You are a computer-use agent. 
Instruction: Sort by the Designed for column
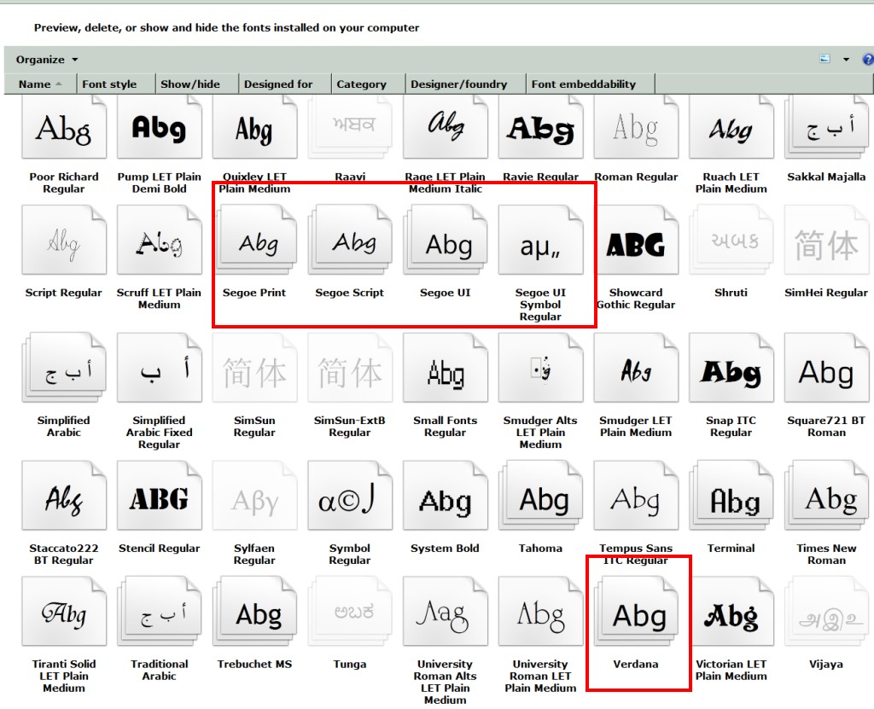coord(285,84)
